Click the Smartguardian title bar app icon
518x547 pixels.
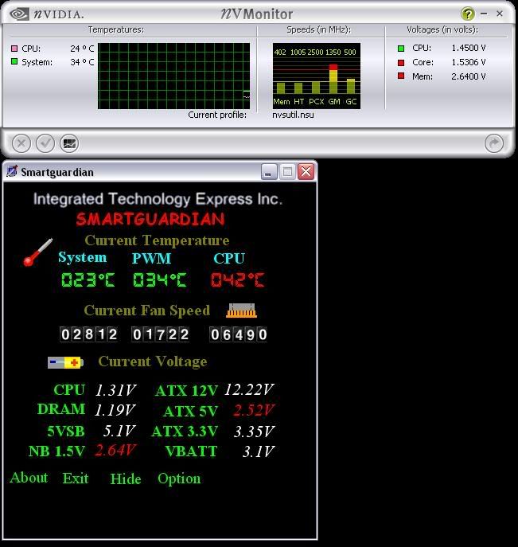12,171
